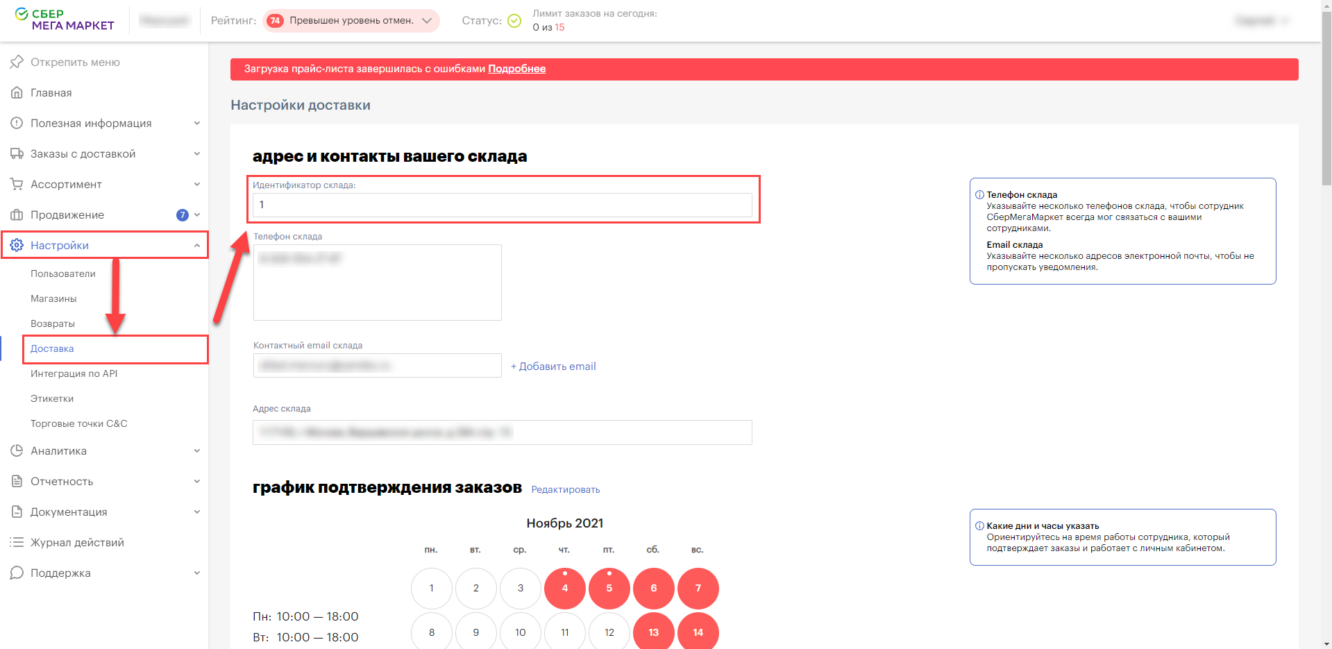Click the СберМегаМаркет logo

(65, 19)
